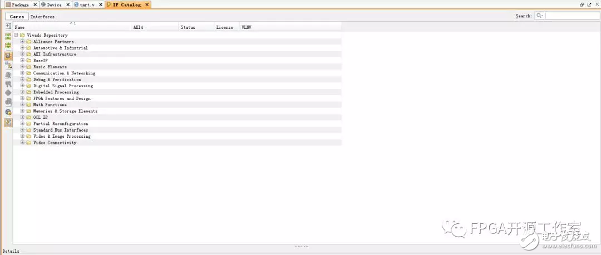The image size is (601, 255).
Task: Select the 'Basic Elements' row text
Action: 50,67
